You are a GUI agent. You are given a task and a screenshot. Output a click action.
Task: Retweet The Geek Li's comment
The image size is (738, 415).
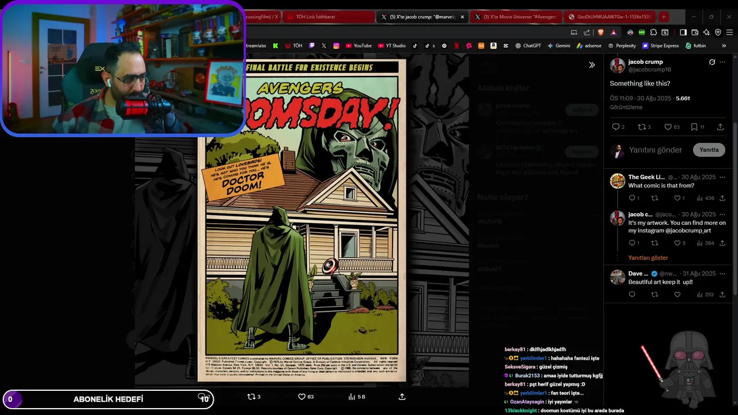click(x=654, y=198)
